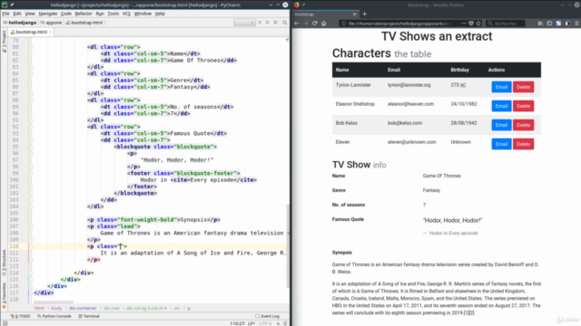Click Delete button for Eleanor Shellstrop
This screenshot has height=326, width=581.
[x=523, y=106]
